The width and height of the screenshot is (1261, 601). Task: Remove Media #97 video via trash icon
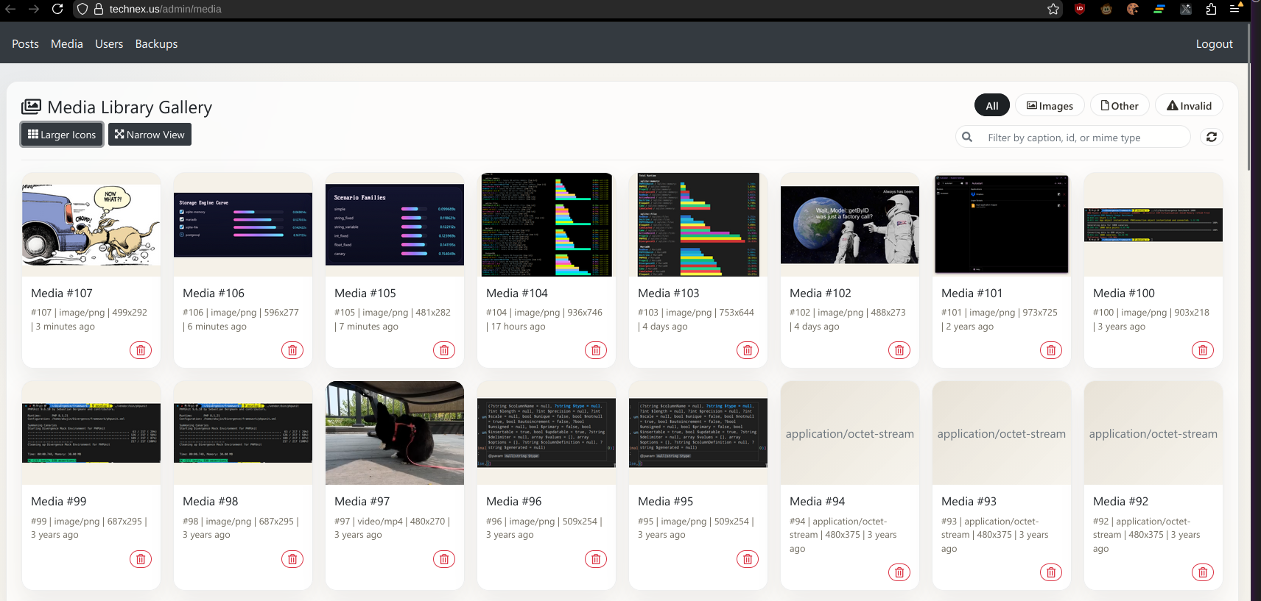pyautogui.click(x=444, y=559)
